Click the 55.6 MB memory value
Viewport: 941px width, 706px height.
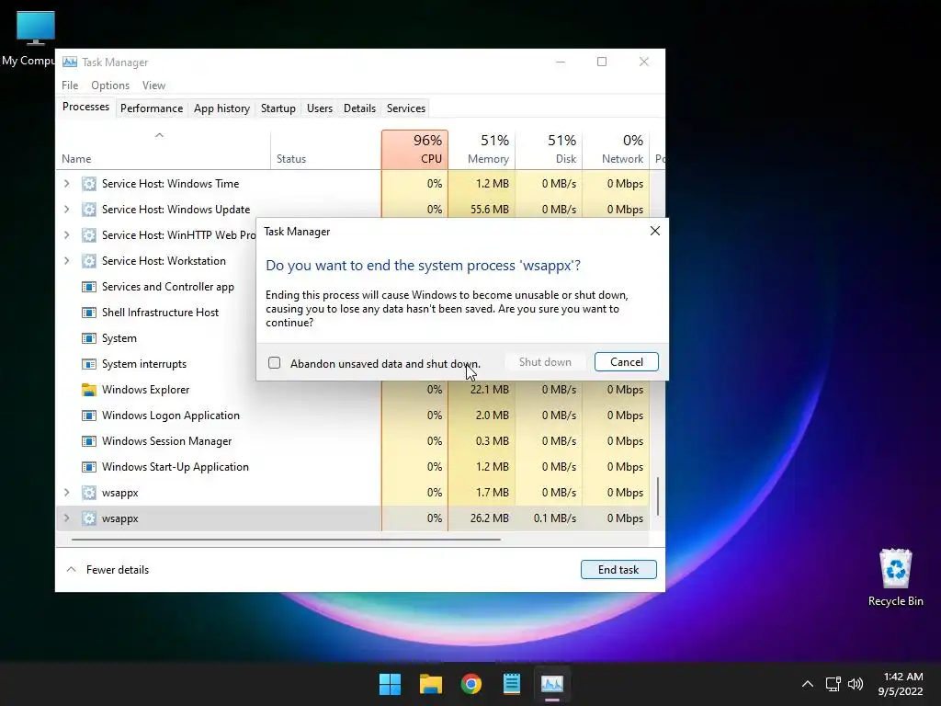pos(489,210)
